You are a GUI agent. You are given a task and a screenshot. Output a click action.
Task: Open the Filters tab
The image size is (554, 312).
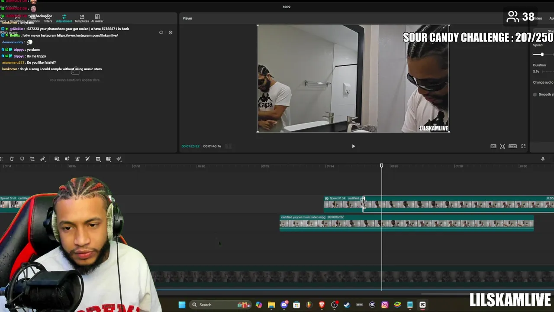coord(48,19)
